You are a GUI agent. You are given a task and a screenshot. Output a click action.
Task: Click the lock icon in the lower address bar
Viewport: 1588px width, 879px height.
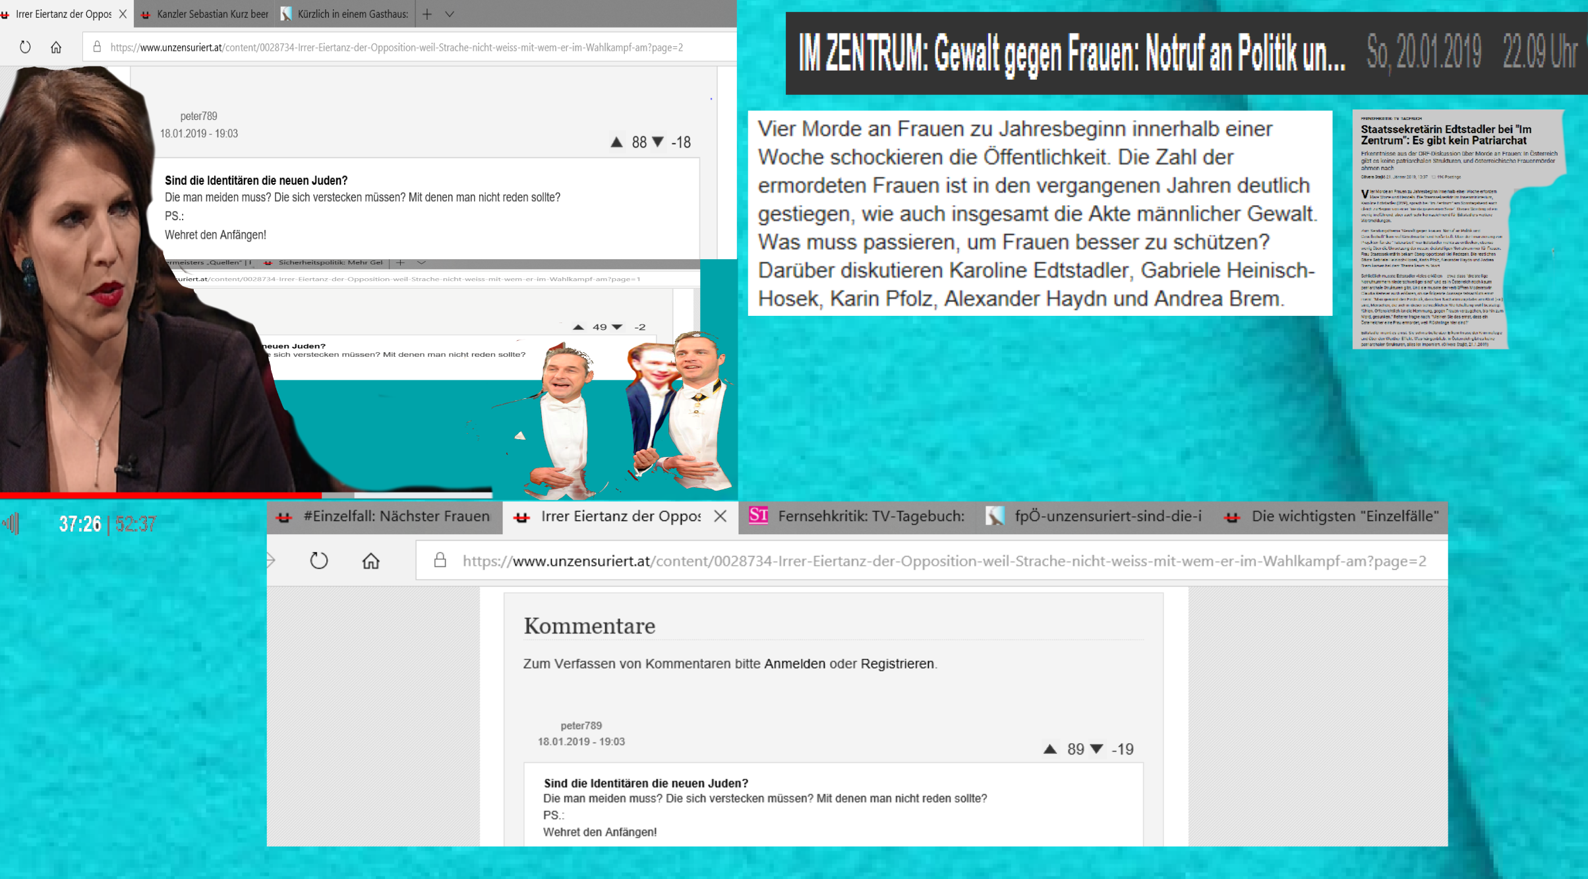(x=440, y=561)
